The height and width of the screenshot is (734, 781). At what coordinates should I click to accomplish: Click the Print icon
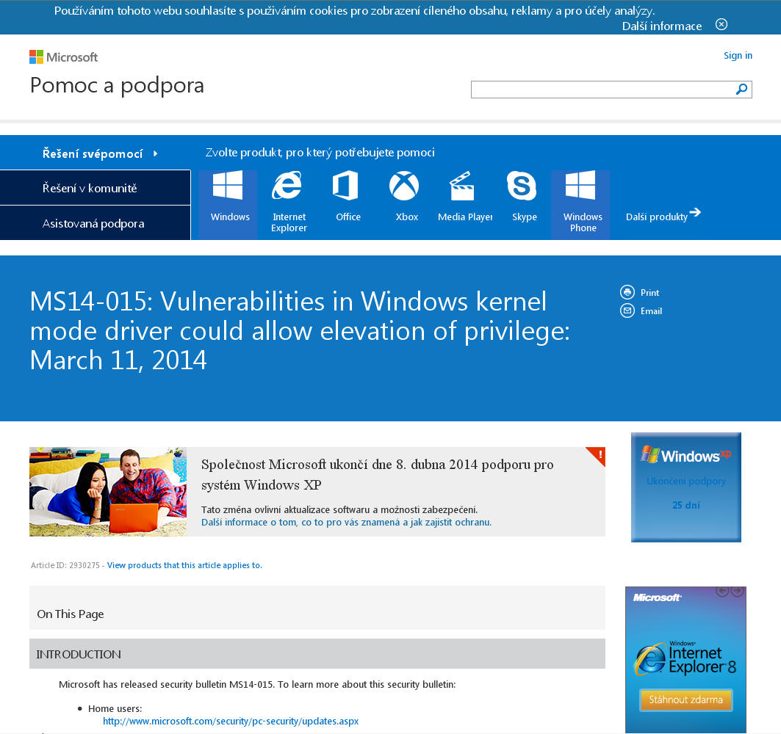627,292
